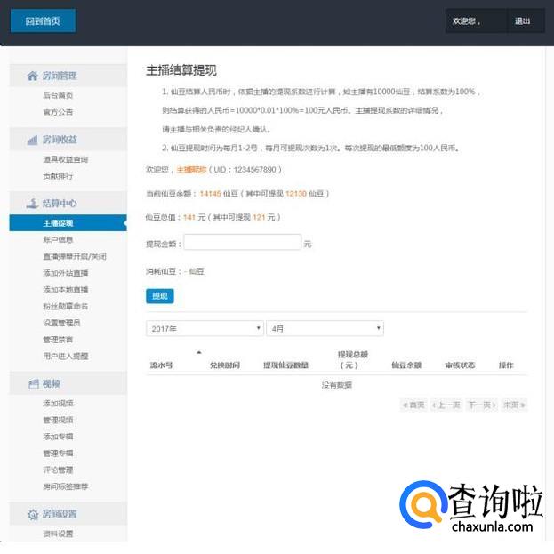The width and height of the screenshot is (554, 554).
Task: Open the 2017年 year dropdown
Action: point(205,329)
